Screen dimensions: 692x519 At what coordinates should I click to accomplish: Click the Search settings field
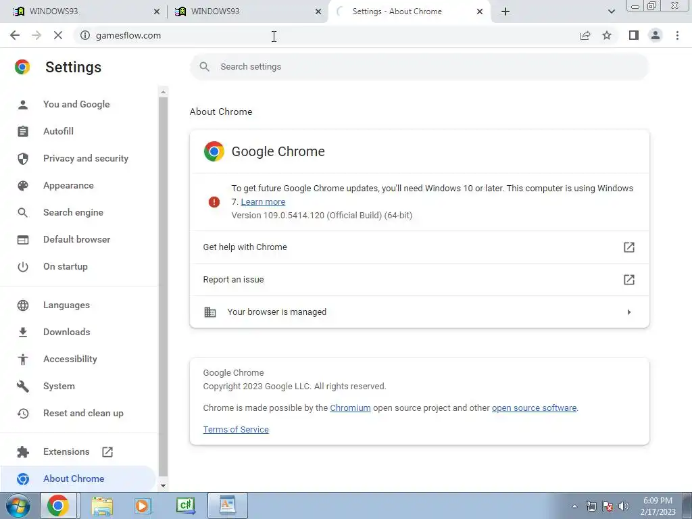[x=419, y=67]
